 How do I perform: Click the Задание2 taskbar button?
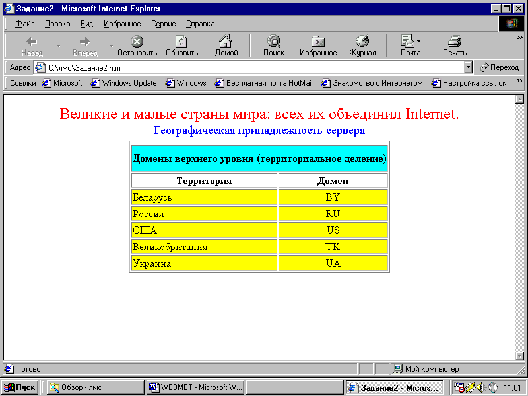point(395,387)
